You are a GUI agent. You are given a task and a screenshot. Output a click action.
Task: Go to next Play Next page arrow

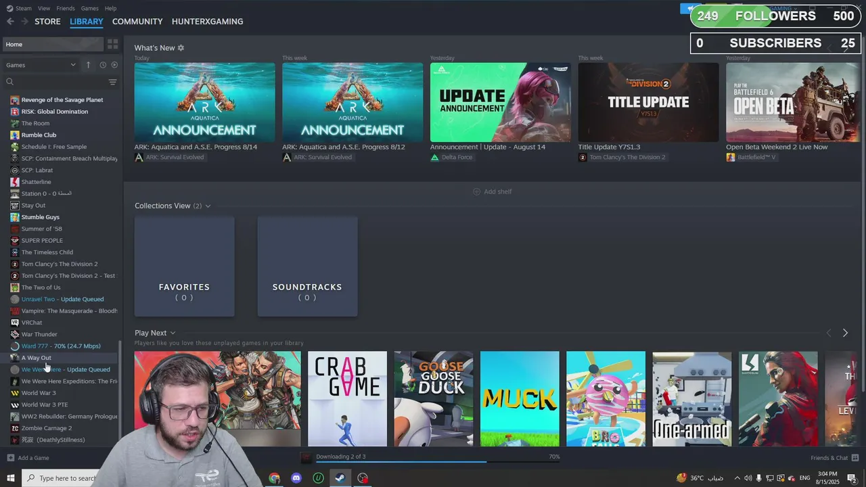845,333
